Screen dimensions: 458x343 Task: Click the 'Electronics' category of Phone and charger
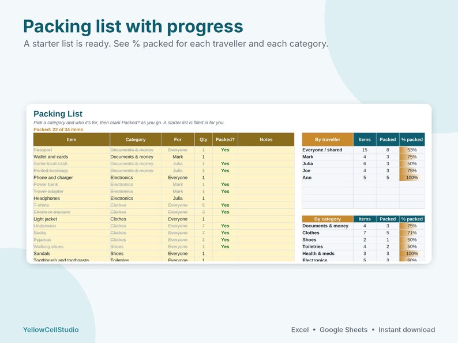[136, 177]
